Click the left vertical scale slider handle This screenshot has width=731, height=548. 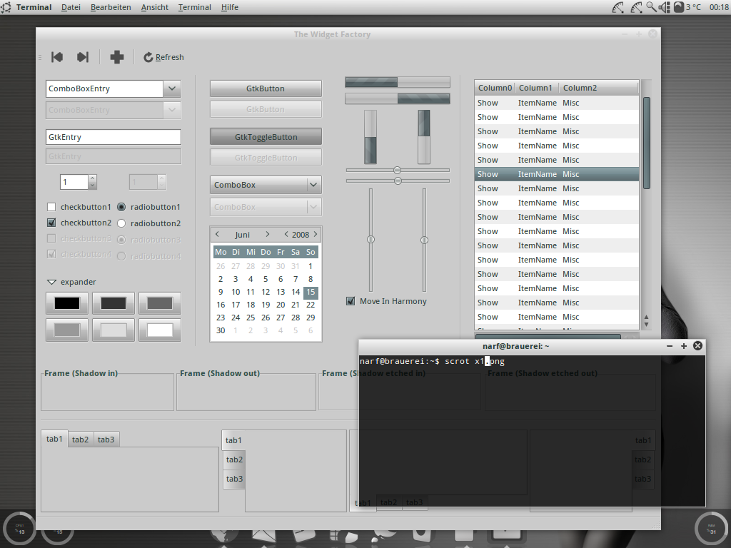tap(370, 240)
